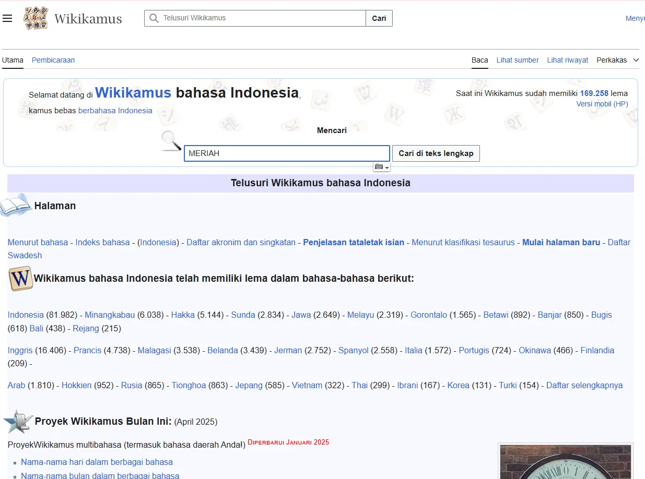
Task: Click inside the MERIAH search input field
Action: (286, 153)
